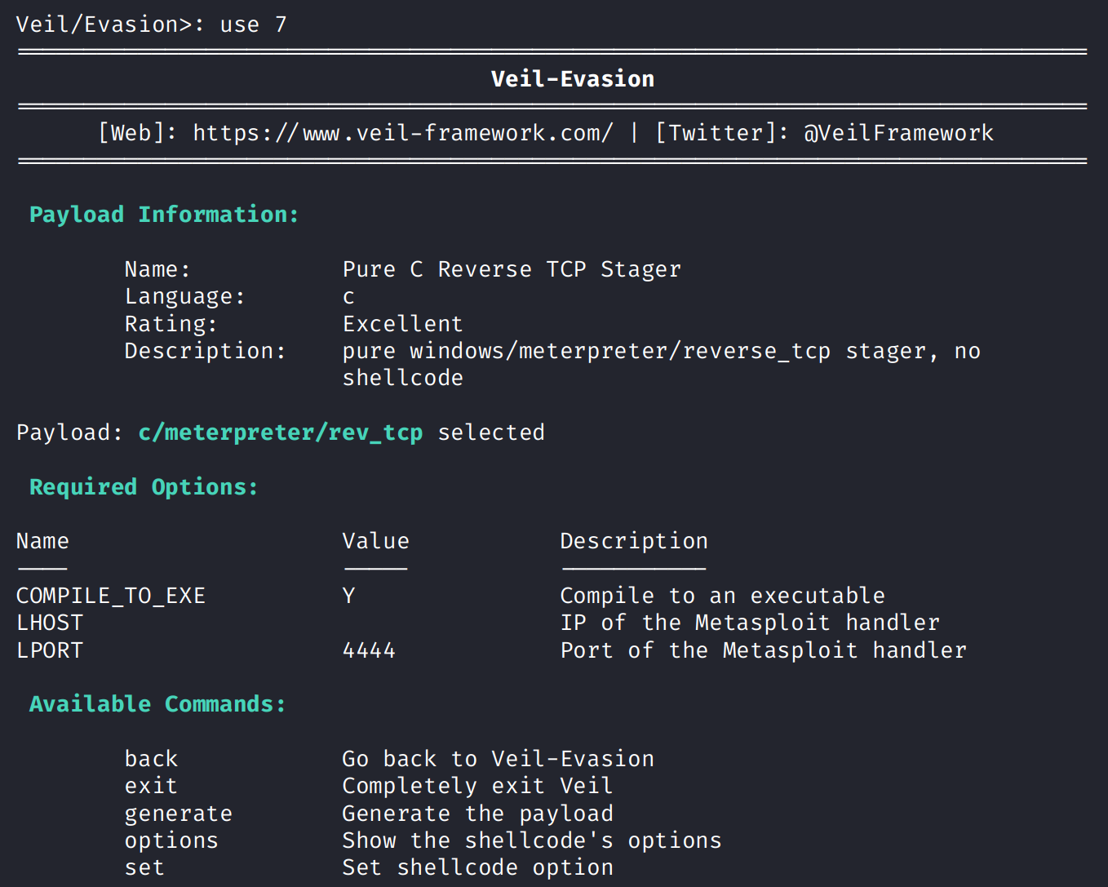Click the Y value for COMPILE_TO_EXE

(349, 596)
